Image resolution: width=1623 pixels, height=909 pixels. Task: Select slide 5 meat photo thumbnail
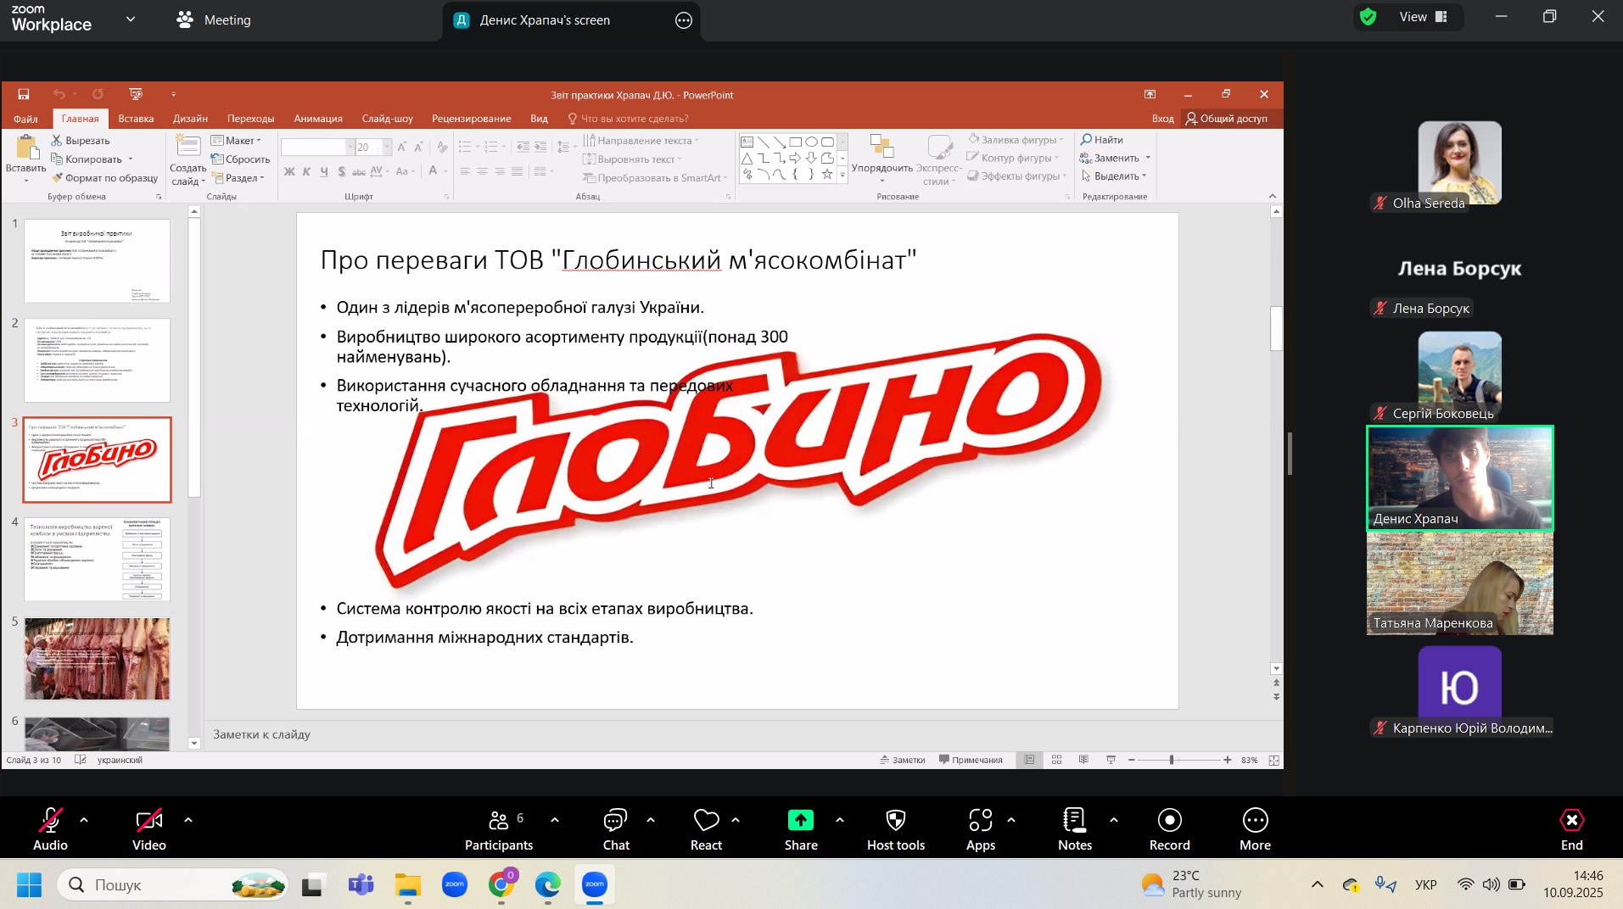click(97, 659)
